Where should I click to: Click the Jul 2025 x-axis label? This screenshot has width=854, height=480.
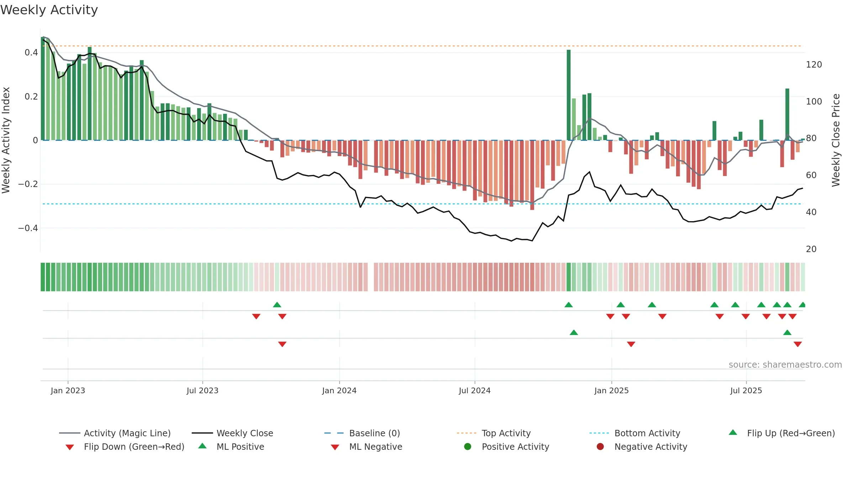(746, 390)
